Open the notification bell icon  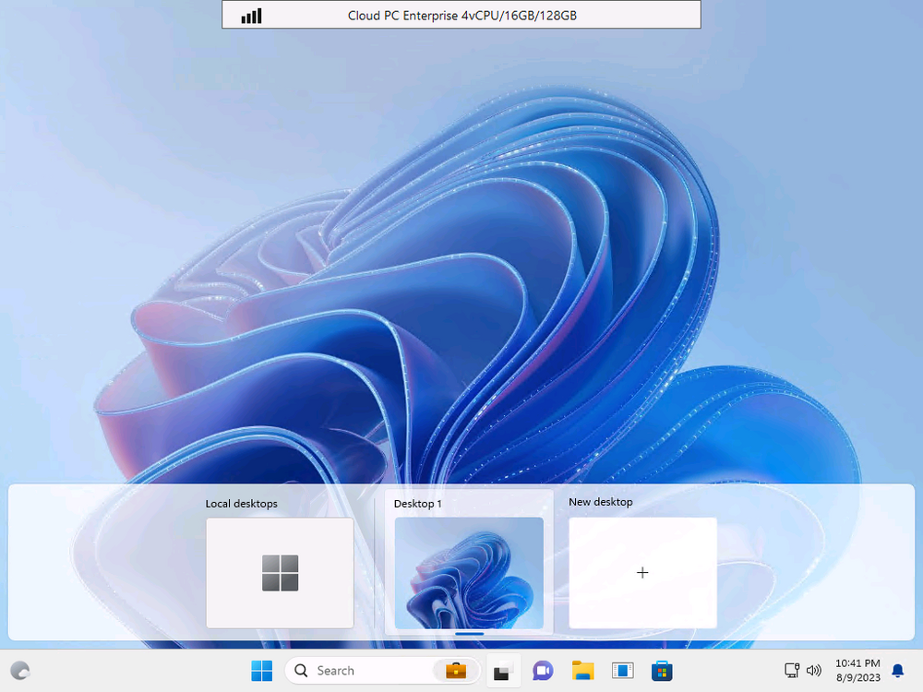(x=898, y=670)
